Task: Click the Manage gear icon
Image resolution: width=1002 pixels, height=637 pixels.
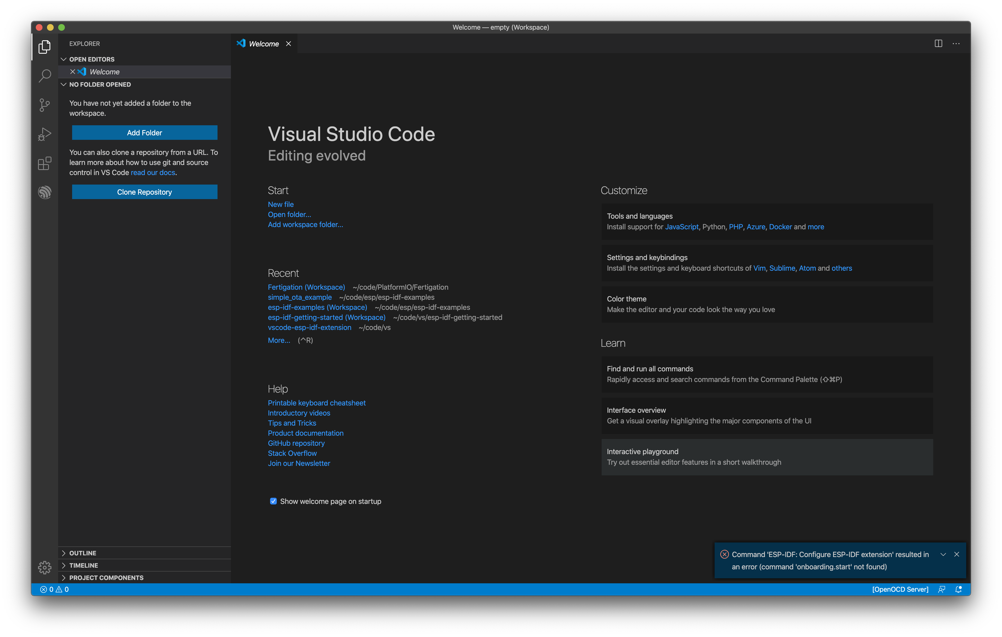Action: [x=44, y=567]
